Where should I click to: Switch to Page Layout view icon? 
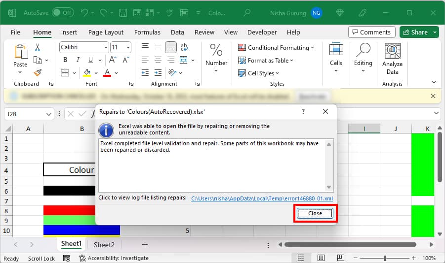coord(321,258)
